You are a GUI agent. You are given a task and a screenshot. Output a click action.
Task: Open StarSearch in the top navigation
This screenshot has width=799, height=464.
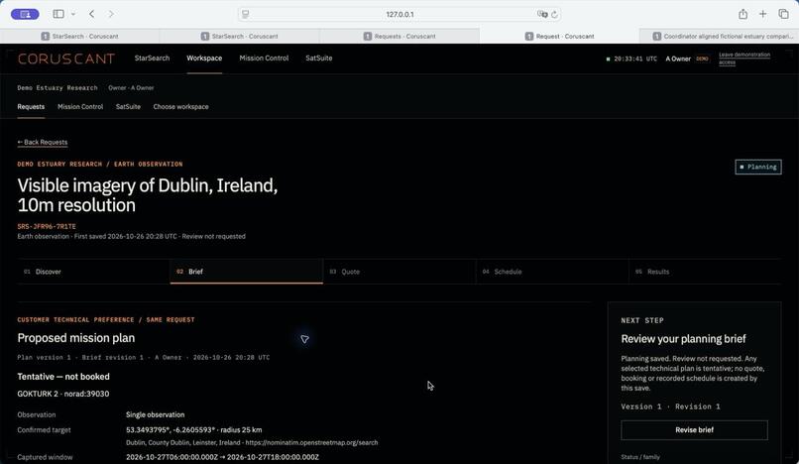coord(152,58)
